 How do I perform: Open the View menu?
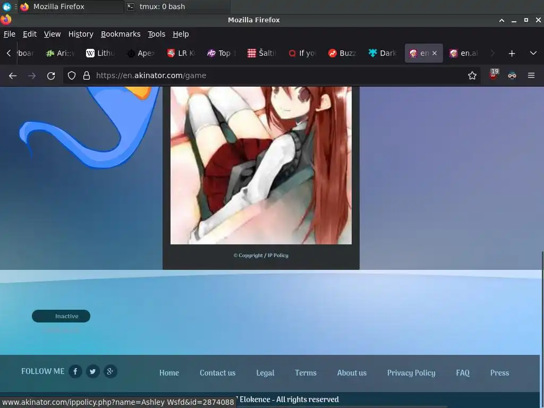tap(53, 34)
